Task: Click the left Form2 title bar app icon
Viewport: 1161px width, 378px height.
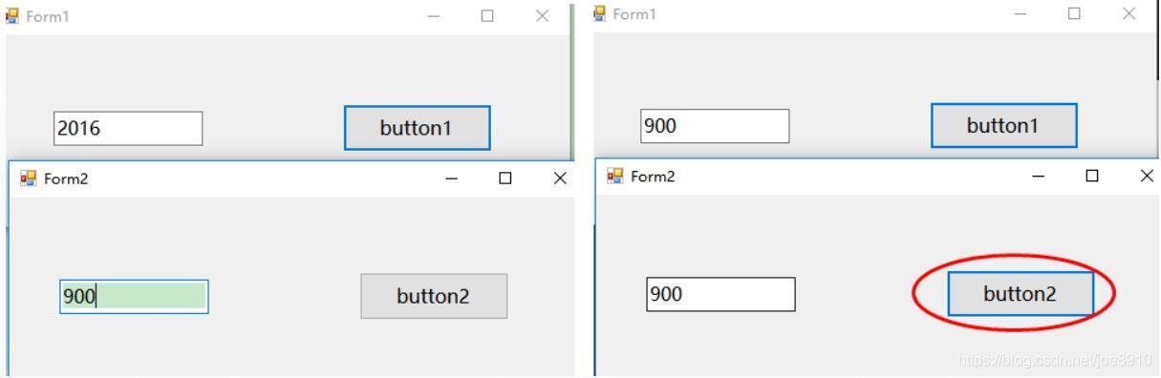Action: click(x=29, y=178)
